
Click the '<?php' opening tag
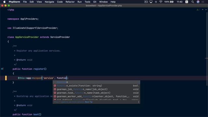pyautogui.click(x=11, y=10)
